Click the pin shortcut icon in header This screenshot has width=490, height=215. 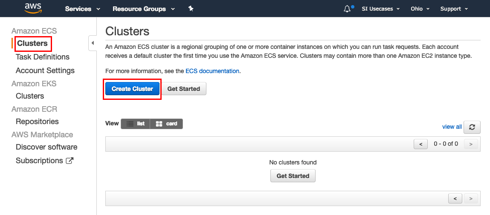[191, 9]
